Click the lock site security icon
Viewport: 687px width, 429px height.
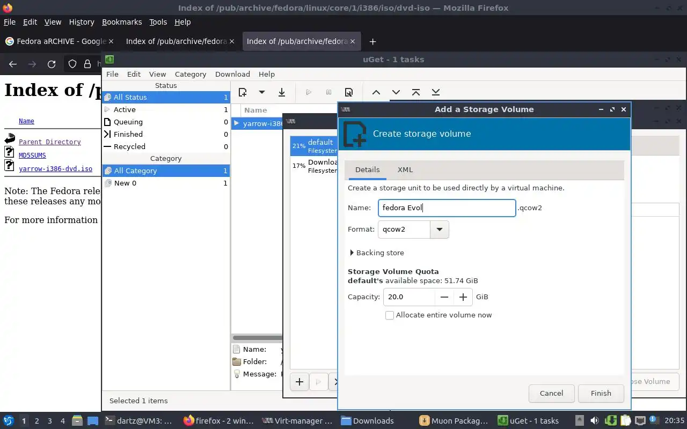[87, 64]
